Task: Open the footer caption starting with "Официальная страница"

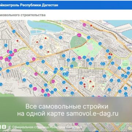Action: [47, 127]
